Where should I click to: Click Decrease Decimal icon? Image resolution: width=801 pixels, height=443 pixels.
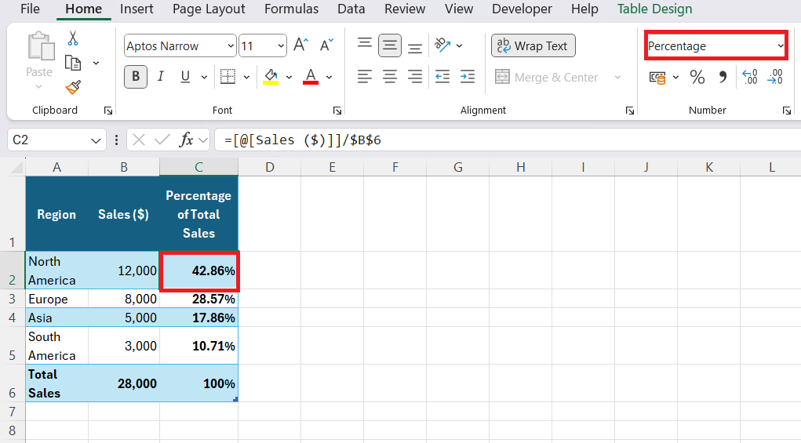tap(775, 77)
